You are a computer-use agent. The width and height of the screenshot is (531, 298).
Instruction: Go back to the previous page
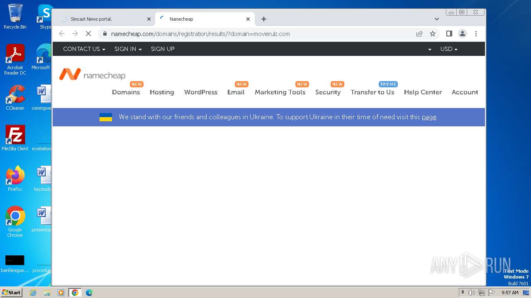coord(62,34)
